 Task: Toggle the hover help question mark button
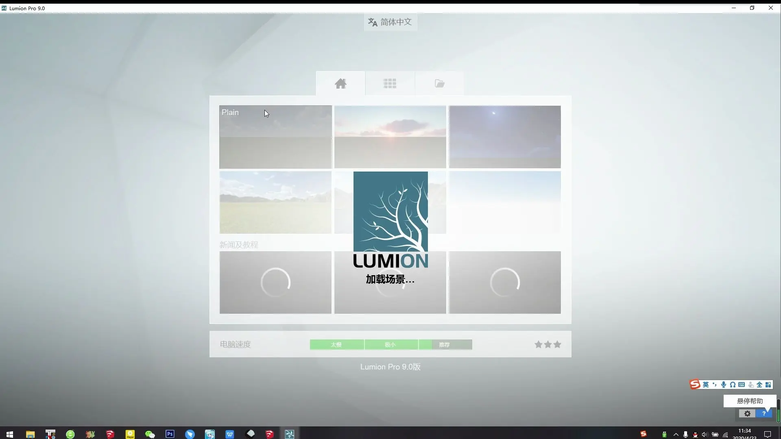[x=764, y=413]
